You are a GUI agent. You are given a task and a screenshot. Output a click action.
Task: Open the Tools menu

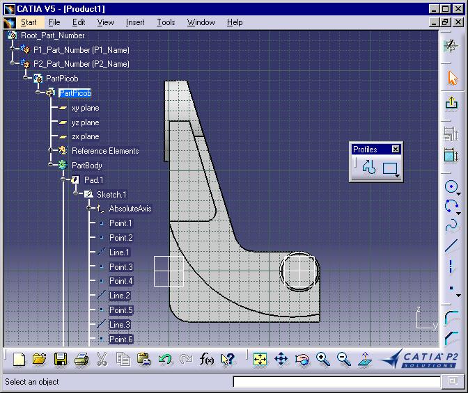pos(166,22)
